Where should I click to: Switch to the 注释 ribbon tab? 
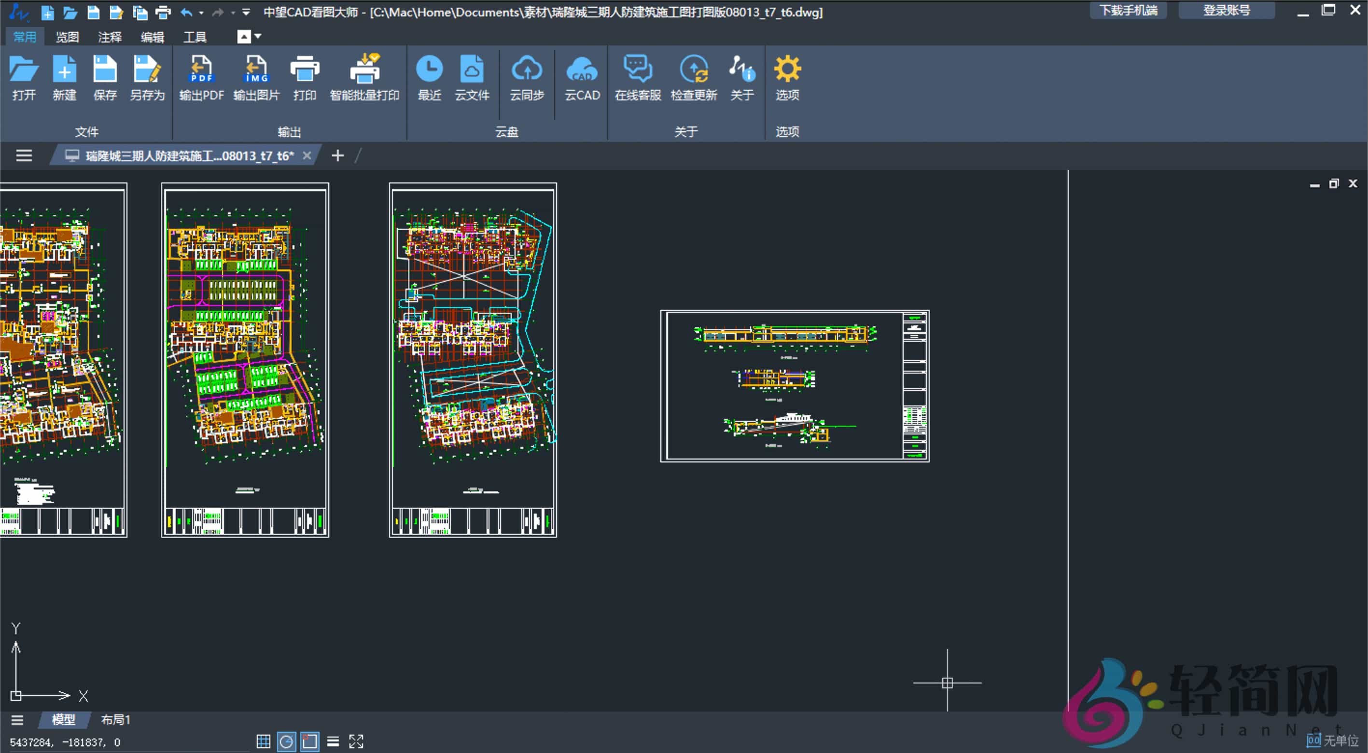point(110,37)
